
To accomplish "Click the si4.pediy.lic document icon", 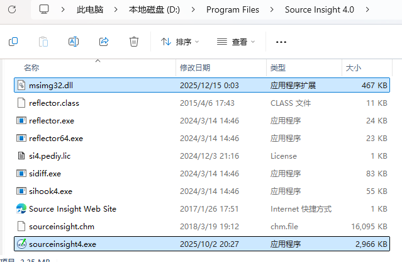I will point(21,156).
